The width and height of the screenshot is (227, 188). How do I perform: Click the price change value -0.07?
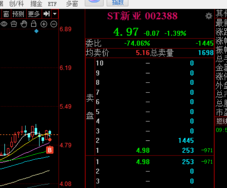[x=152, y=33]
